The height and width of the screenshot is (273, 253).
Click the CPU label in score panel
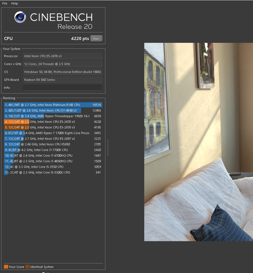(x=8, y=39)
